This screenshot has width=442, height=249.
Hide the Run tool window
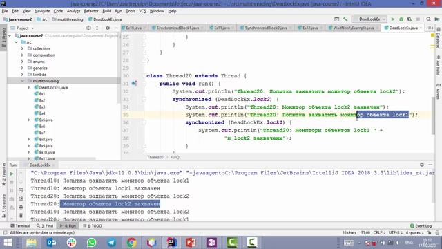pos(430,165)
